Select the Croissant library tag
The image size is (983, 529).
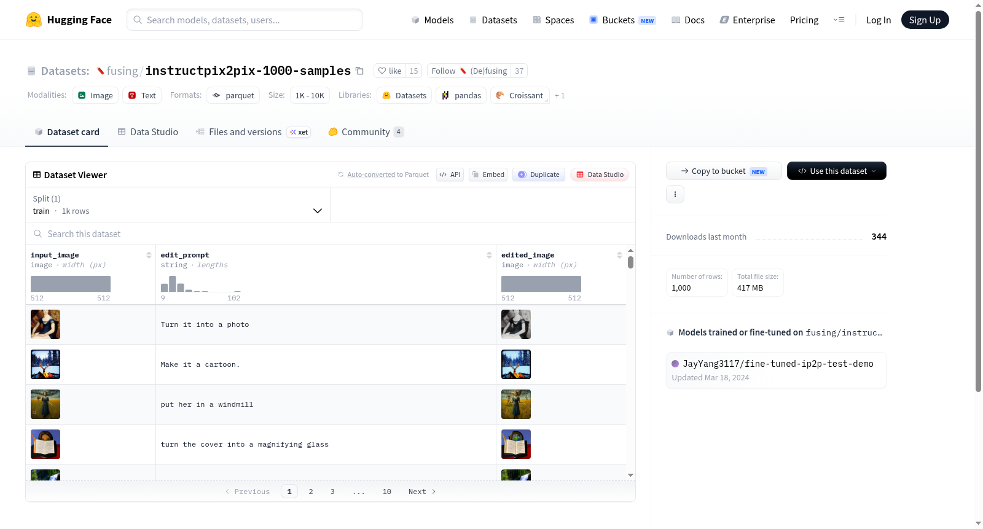(520, 95)
